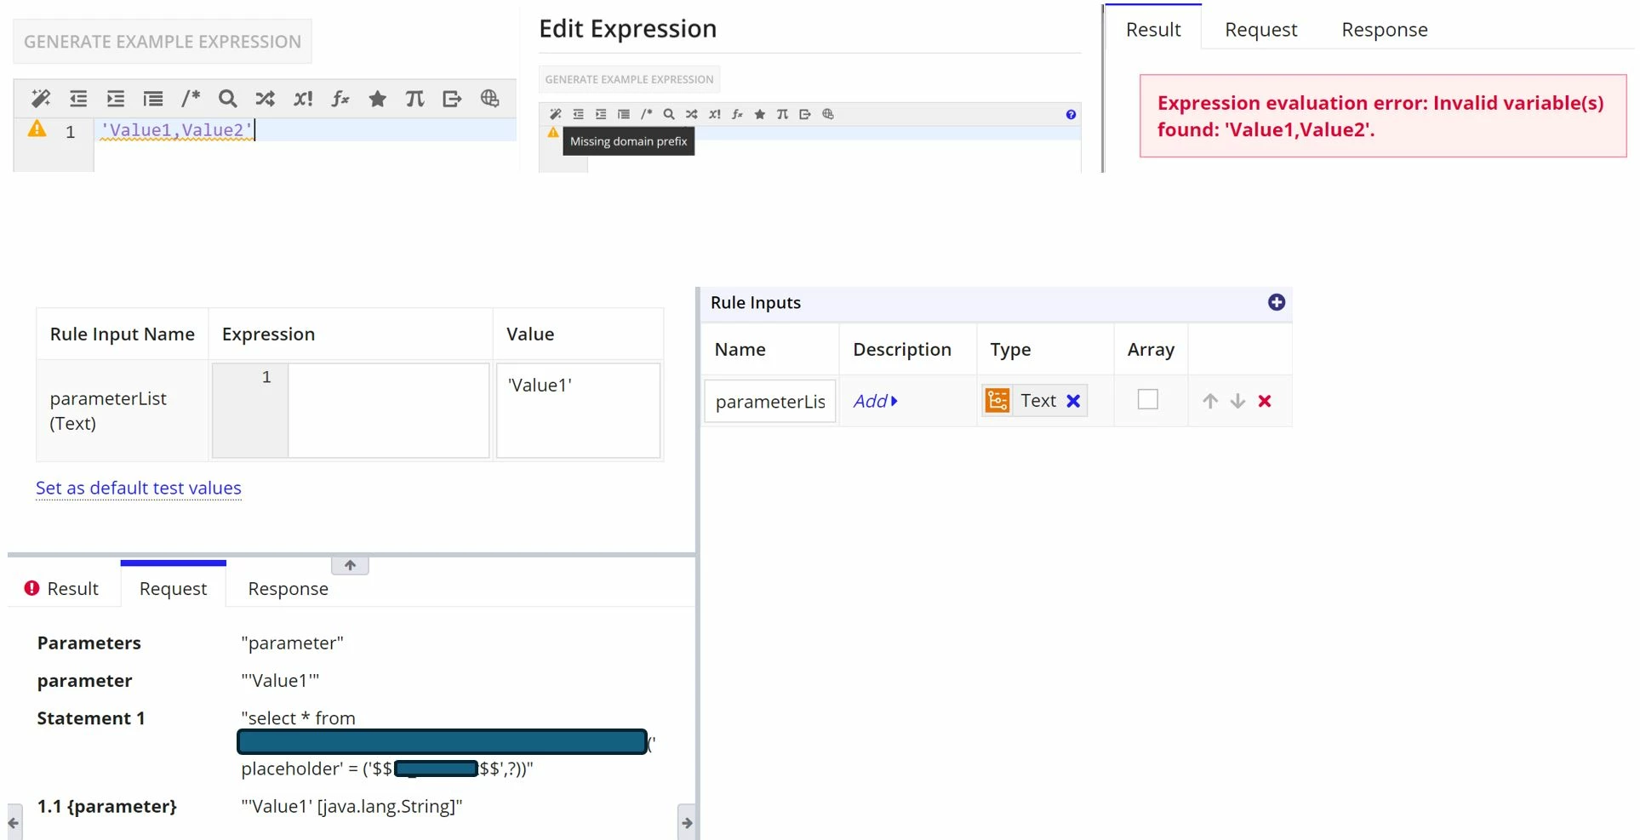Screen dimensions: 1640x840
Task: Click the 1.1 {parameter} label
Action: (107, 806)
